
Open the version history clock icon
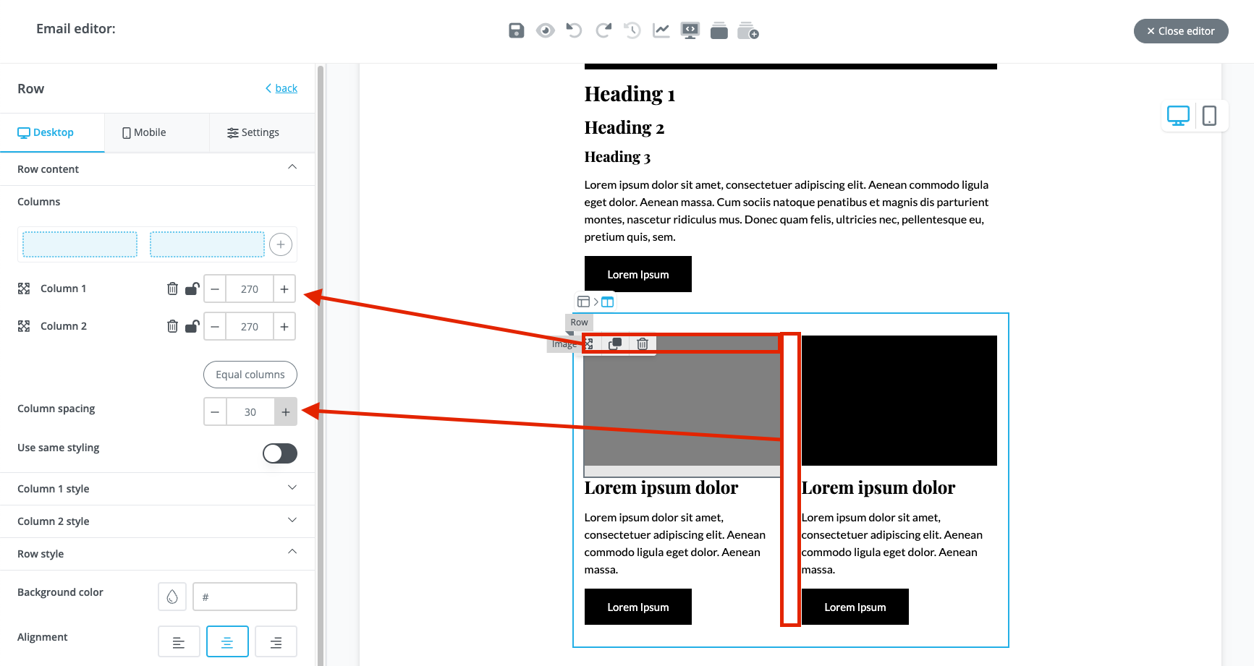click(x=632, y=30)
